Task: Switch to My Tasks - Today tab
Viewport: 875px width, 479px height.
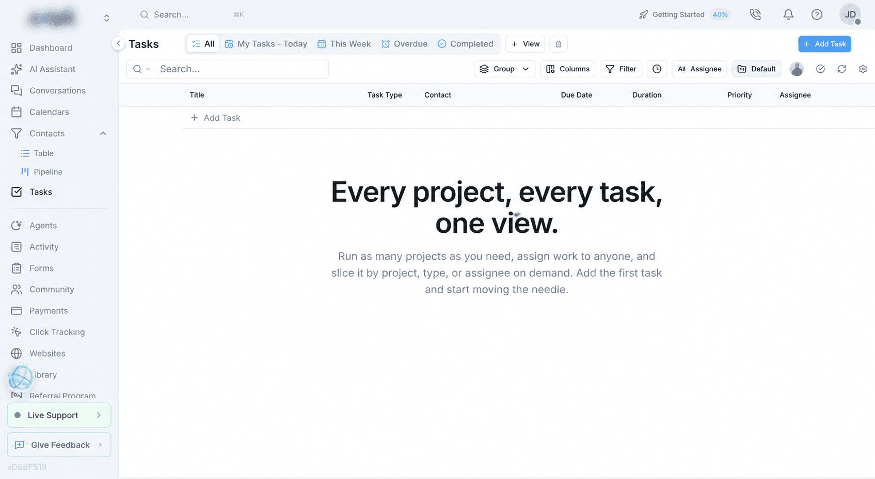Action: [x=266, y=44]
